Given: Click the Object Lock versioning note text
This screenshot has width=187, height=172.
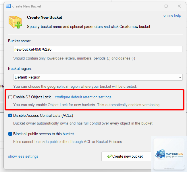Looking at the screenshot, I should coord(87,105).
